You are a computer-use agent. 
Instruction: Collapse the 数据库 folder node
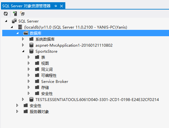[x=17, y=33]
